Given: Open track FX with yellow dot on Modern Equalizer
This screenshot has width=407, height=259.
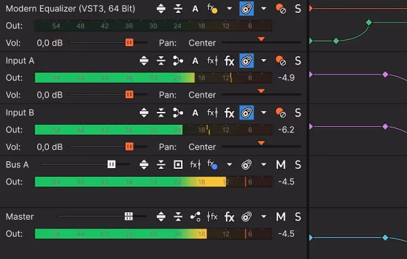Looking at the screenshot, I should [212, 9].
